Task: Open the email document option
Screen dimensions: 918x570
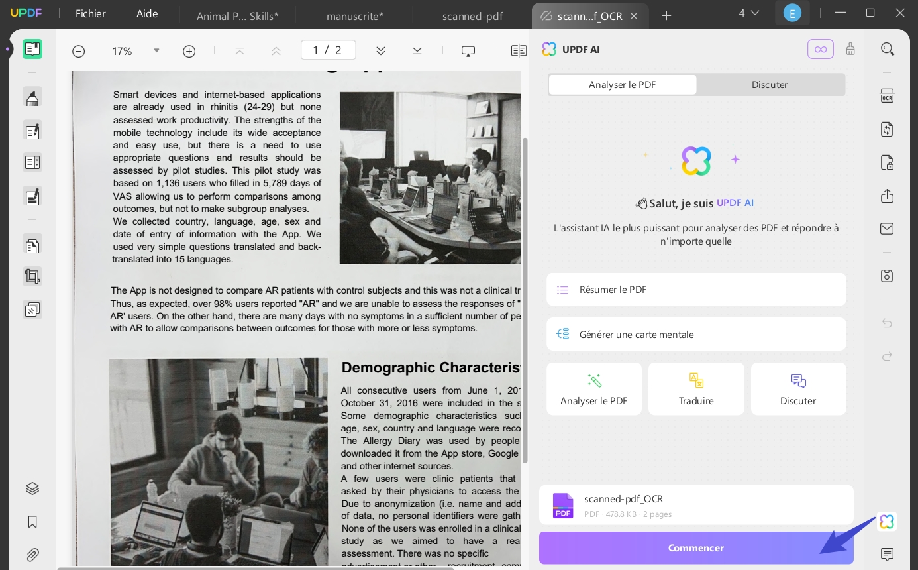Action: coord(888,229)
